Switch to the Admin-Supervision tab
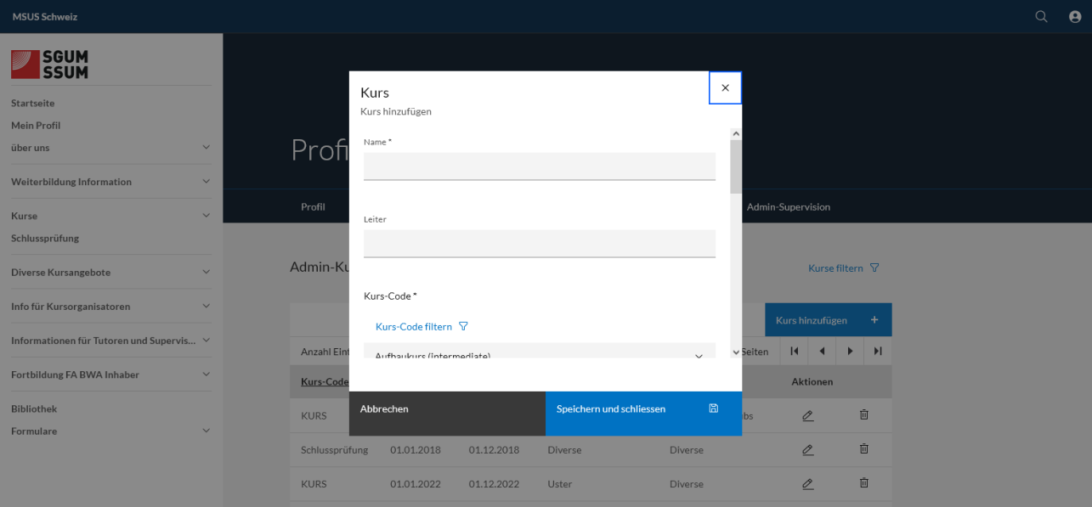This screenshot has width=1092, height=507. tap(788, 206)
